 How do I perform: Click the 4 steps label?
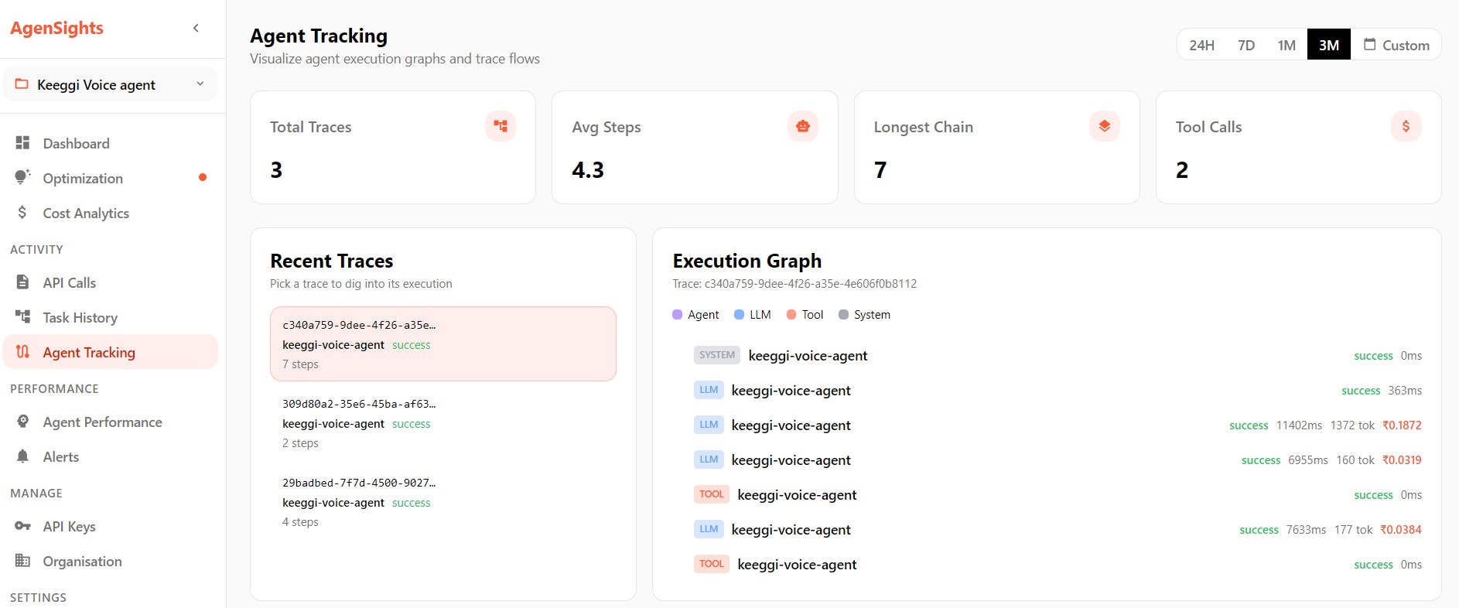[x=300, y=521]
